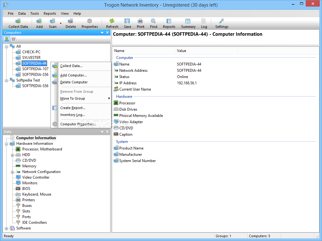Viewport: 322px width, 241px height.
Task: Select Printers in the Data tree
Action: [x=29, y=200]
